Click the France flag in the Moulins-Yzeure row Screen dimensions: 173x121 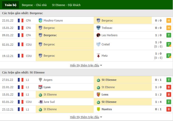tap(21, 20)
